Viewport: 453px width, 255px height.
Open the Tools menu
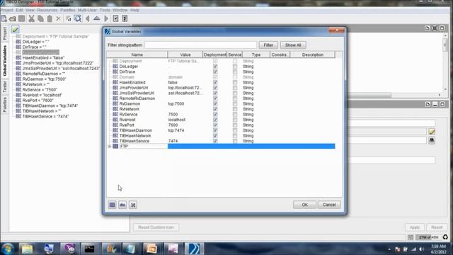[105, 10]
